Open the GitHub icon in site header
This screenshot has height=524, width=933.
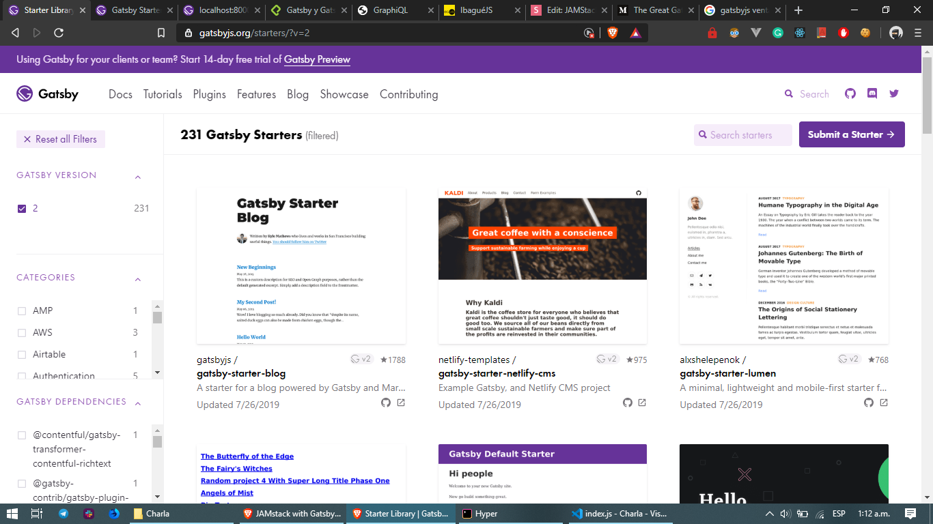[850, 94]
